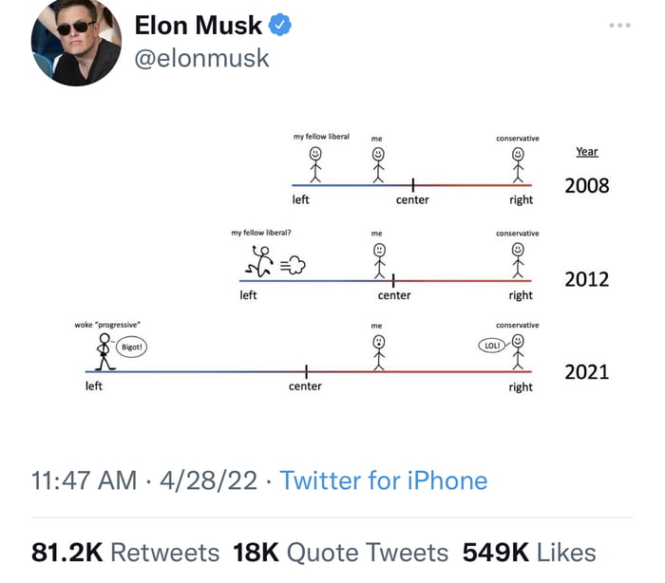Image resolution: width=665 pixels, height=583 pixels.
Task: Click the 'my fellow liberal' figure in 2008 row
Action: pos(315,164)
